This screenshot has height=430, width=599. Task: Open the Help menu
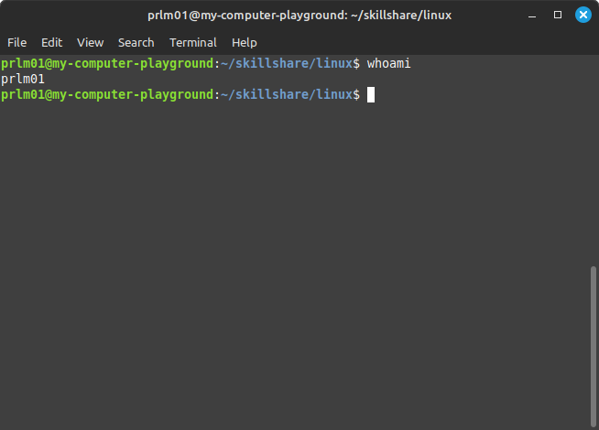pyautogui.click(x=245, y=42)
